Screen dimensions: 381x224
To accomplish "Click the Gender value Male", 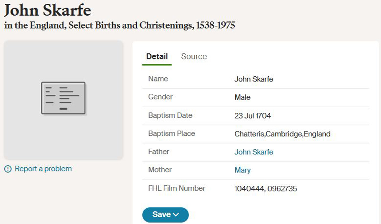I will (242, 97).
